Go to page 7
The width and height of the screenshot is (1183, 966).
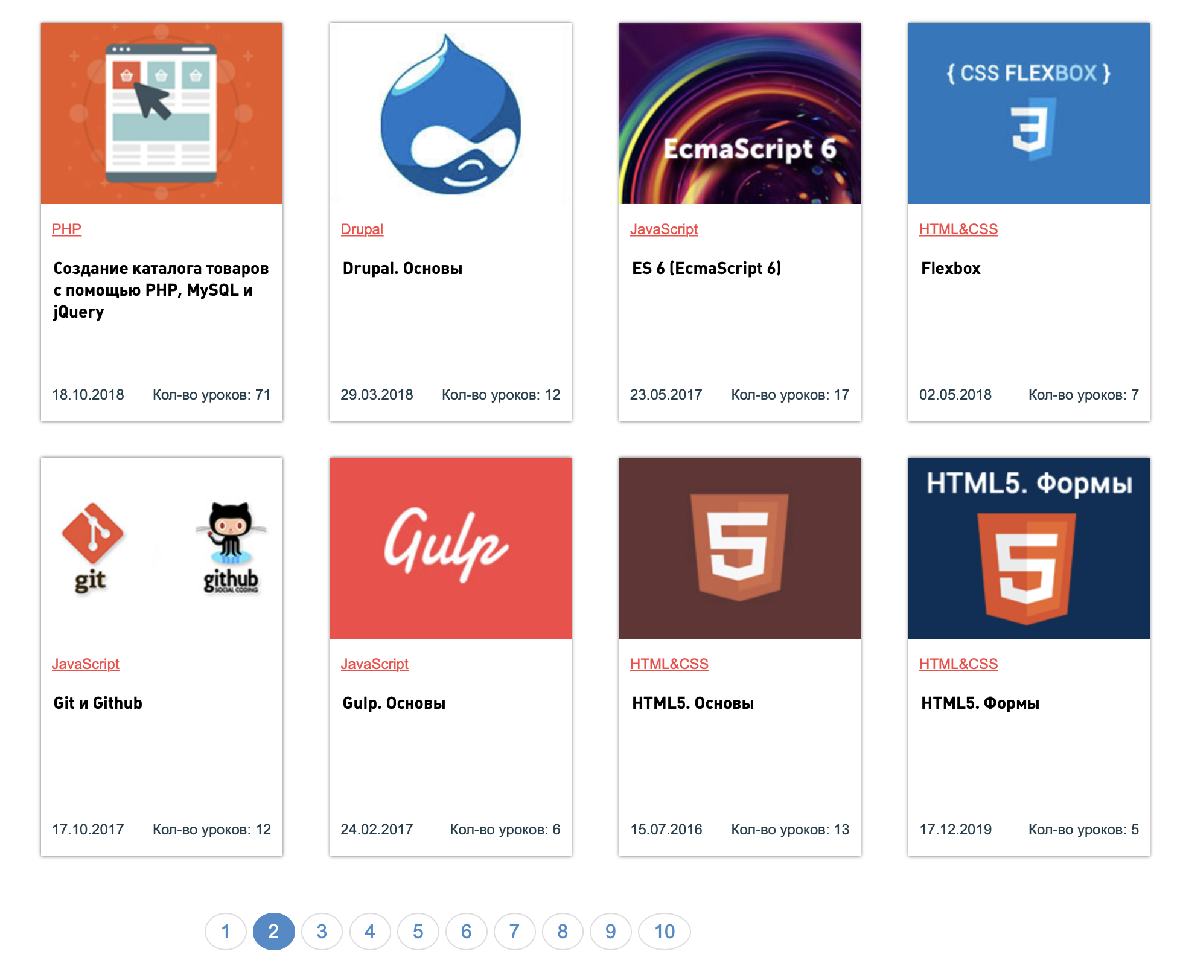(x=514, y=932)
